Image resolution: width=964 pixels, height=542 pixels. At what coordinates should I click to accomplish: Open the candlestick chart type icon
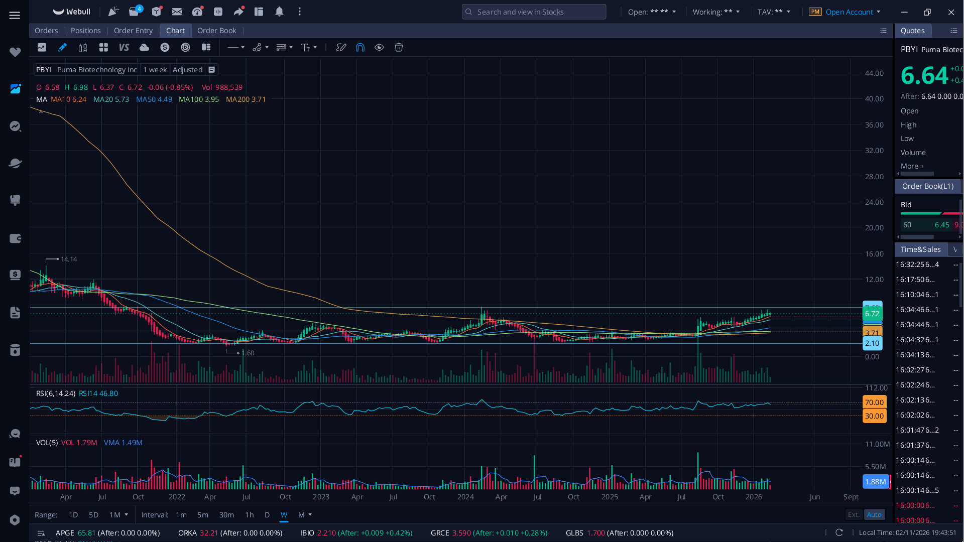coord(83,48)
